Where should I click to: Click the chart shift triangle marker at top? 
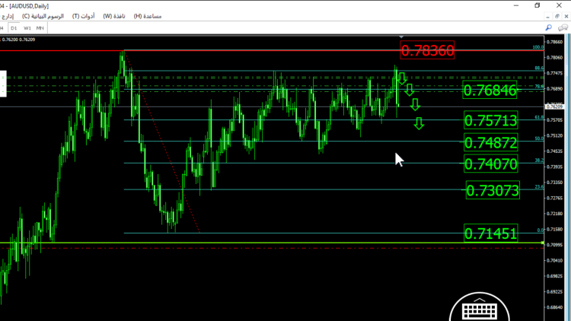pyautogui.click(x=401, y=37)
